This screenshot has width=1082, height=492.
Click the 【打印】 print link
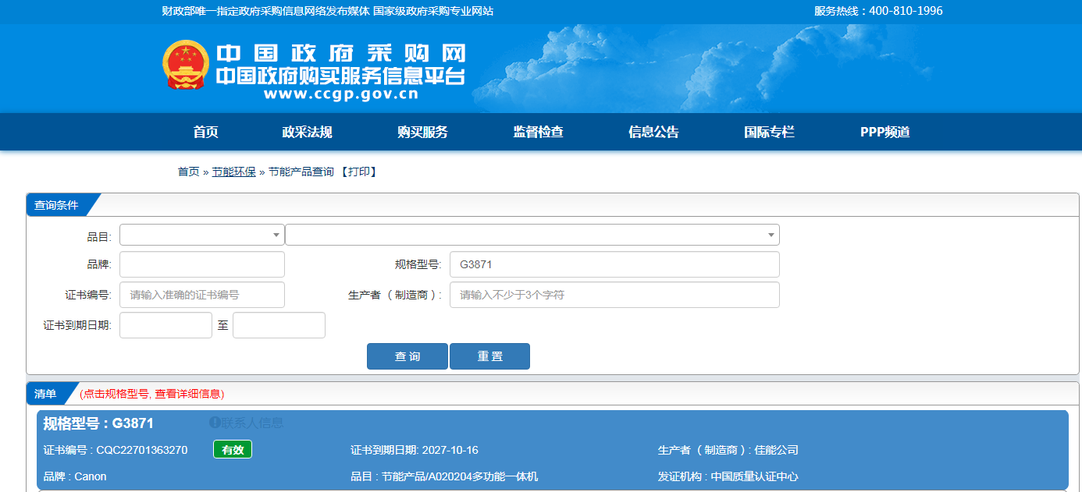(358, 172)
